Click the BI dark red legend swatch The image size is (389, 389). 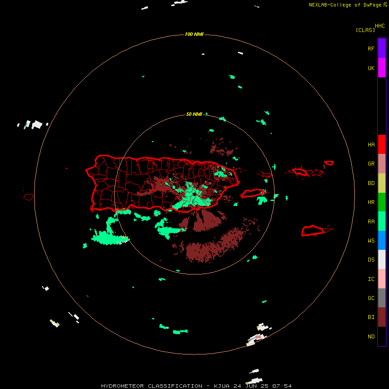pyautogui.click(x=382, y=317)
